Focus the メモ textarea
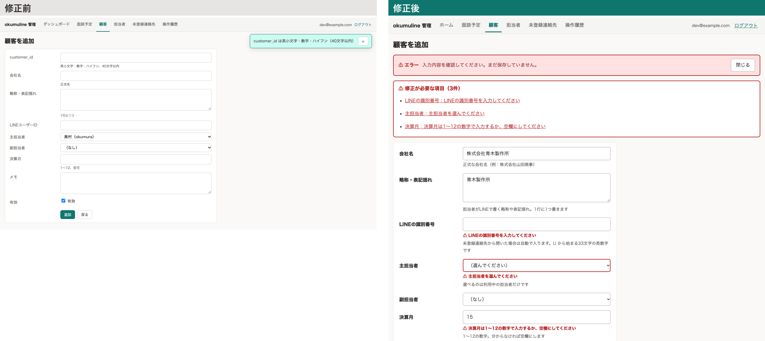This screenshot has height=341, width=765. pyautogui.click(x=136, y=183)
